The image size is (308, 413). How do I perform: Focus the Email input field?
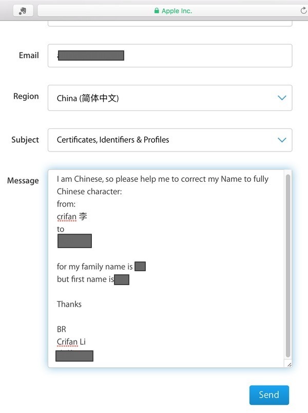[x=205, y=55]
